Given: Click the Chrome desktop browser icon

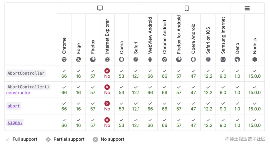Looking at the screenshot, I should coord(64,59).
